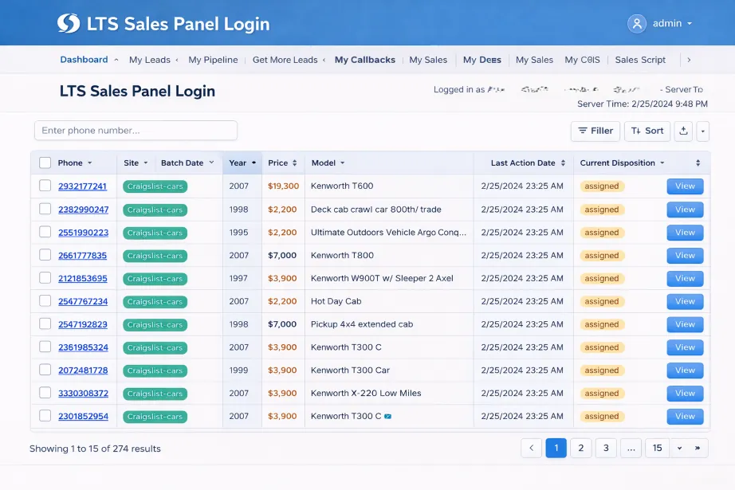Click the LTS swirl logo icon
Image resolution: width=735 pixels, height=490 pixels.
[69, 23]
